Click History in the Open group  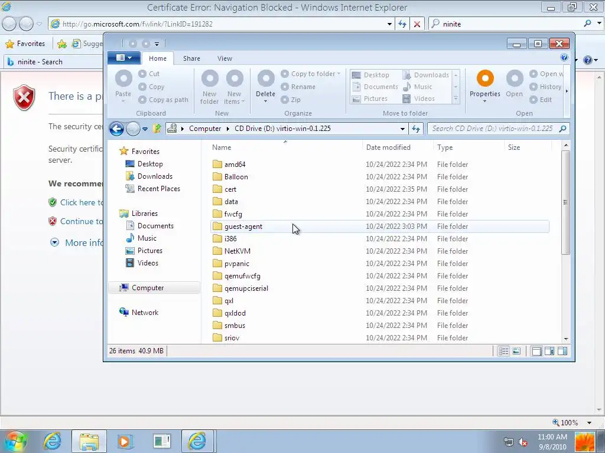[x=545, y=87]
